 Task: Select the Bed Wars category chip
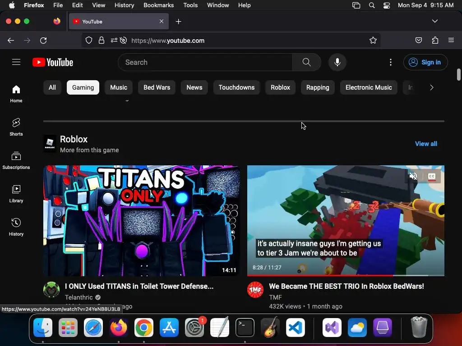click(x=157, y=87)
